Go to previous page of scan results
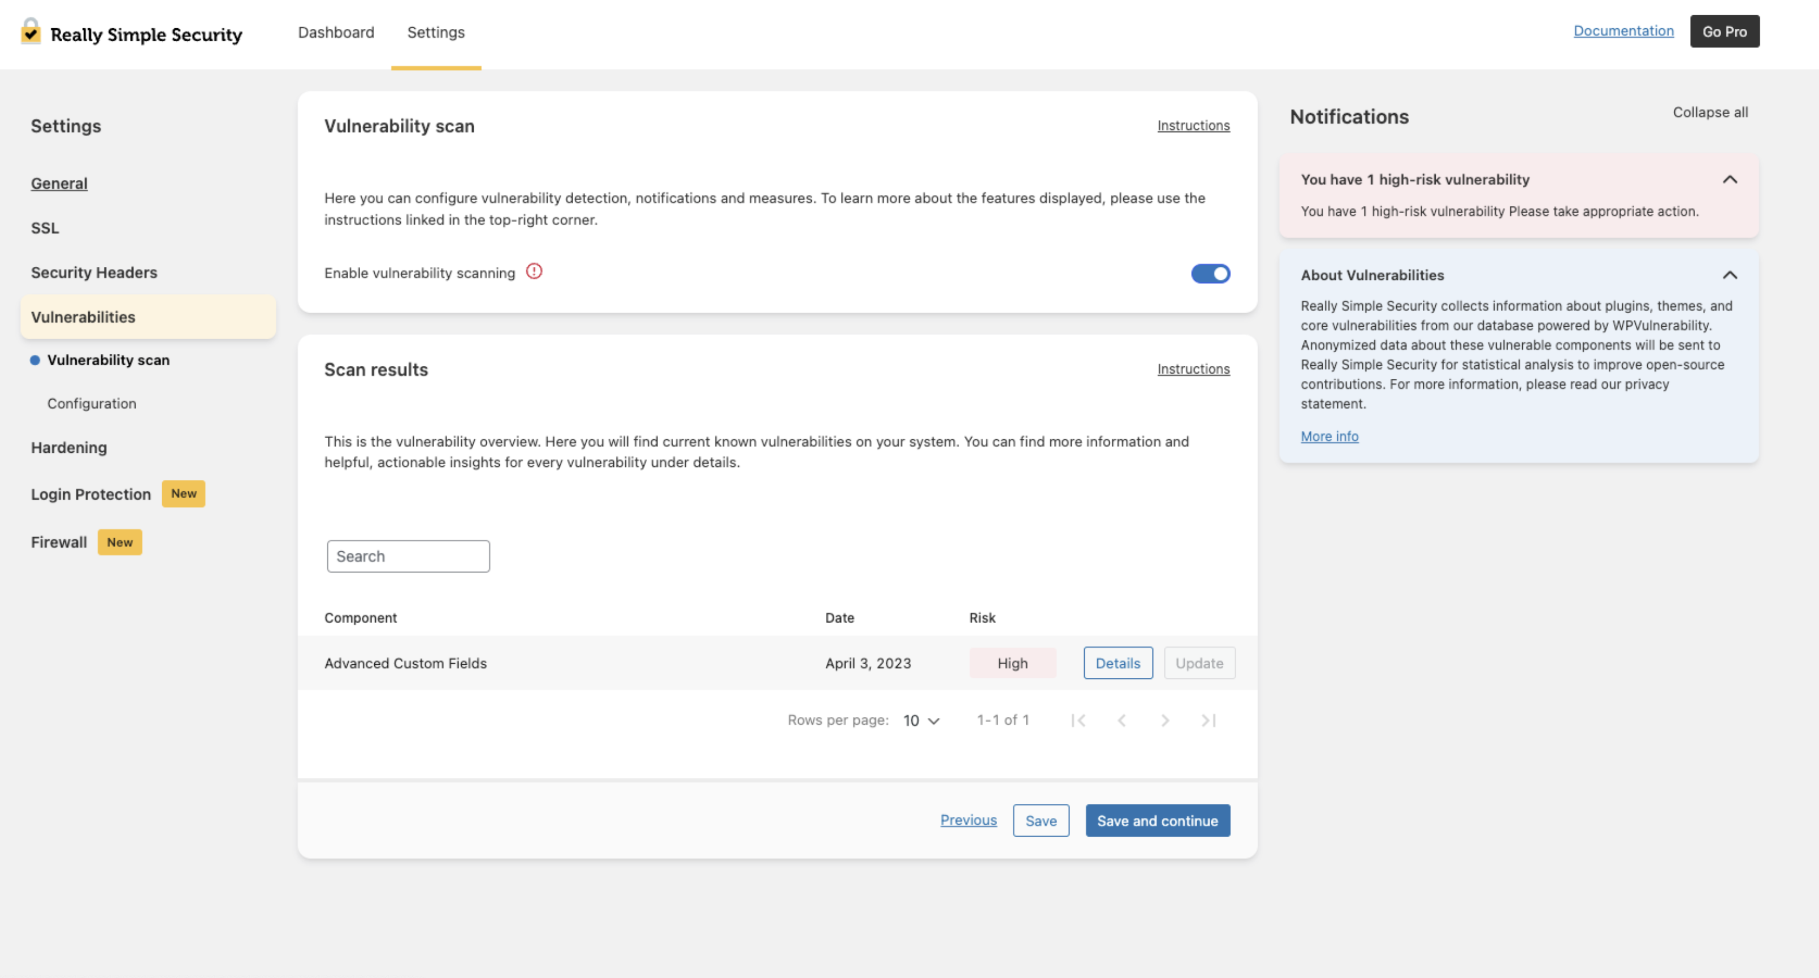 (x=1121, y=720)
